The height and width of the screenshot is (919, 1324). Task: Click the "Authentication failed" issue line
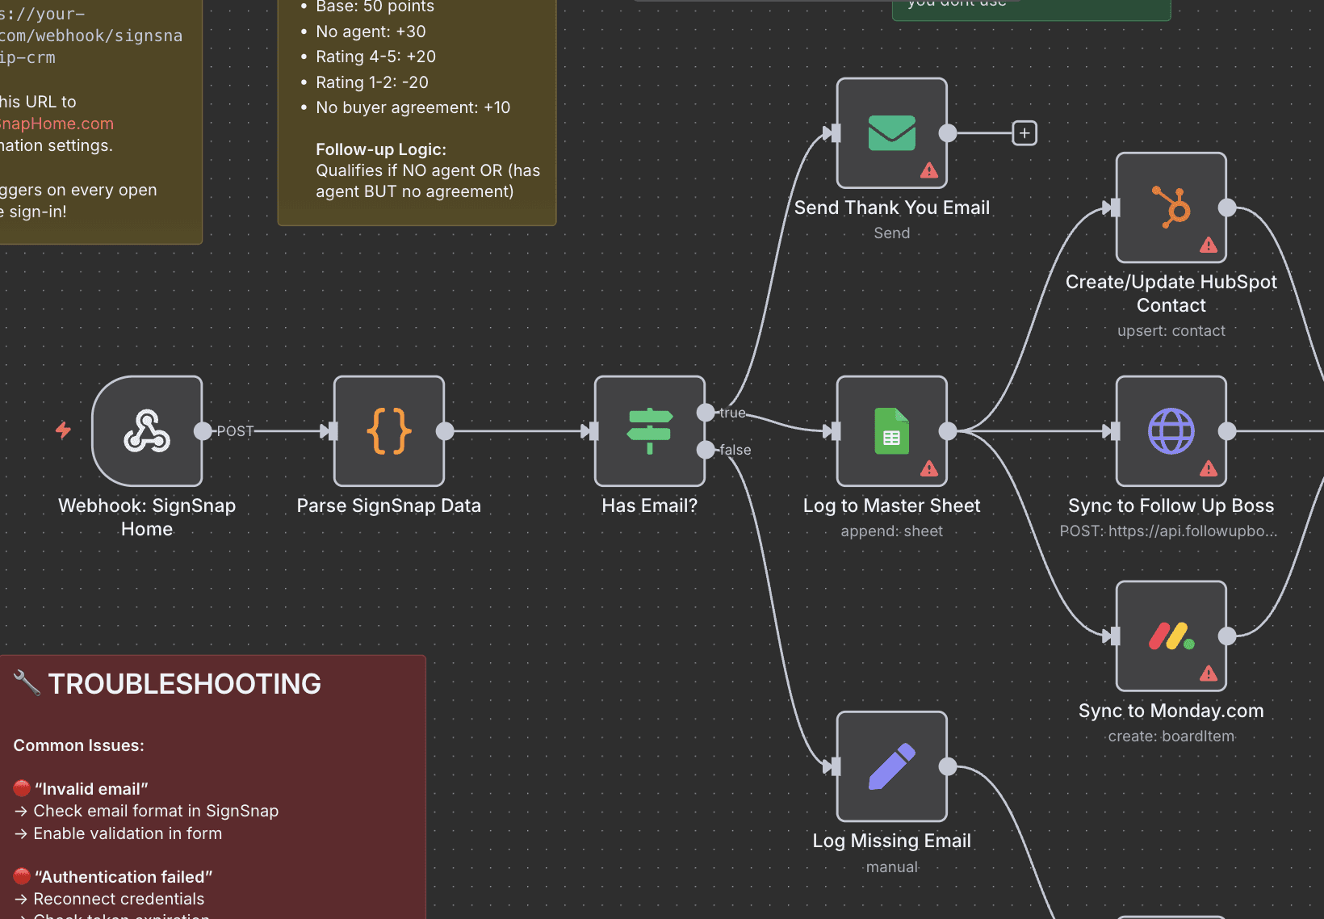coord(124,877)
